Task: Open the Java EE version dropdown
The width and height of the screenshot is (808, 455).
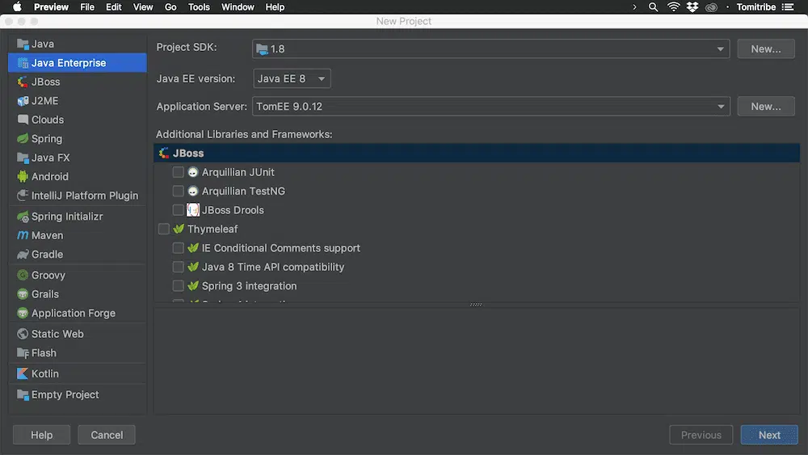Action: tap(292, 79)
